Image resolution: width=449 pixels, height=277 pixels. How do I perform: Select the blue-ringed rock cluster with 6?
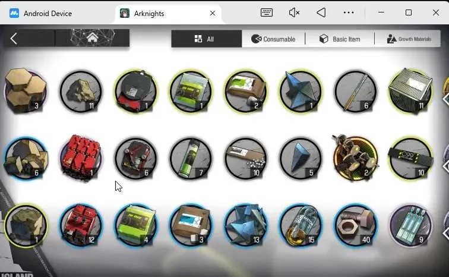pyautogui.click(x=26, y=158)
